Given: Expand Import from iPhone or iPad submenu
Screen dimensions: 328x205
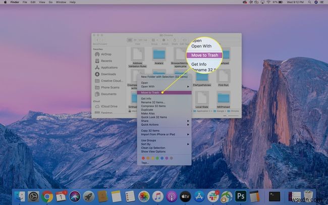Looking at the screenshot, I should coord(164,134).
